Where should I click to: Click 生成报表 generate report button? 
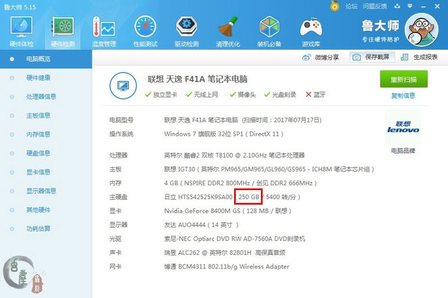pos(419,57)
